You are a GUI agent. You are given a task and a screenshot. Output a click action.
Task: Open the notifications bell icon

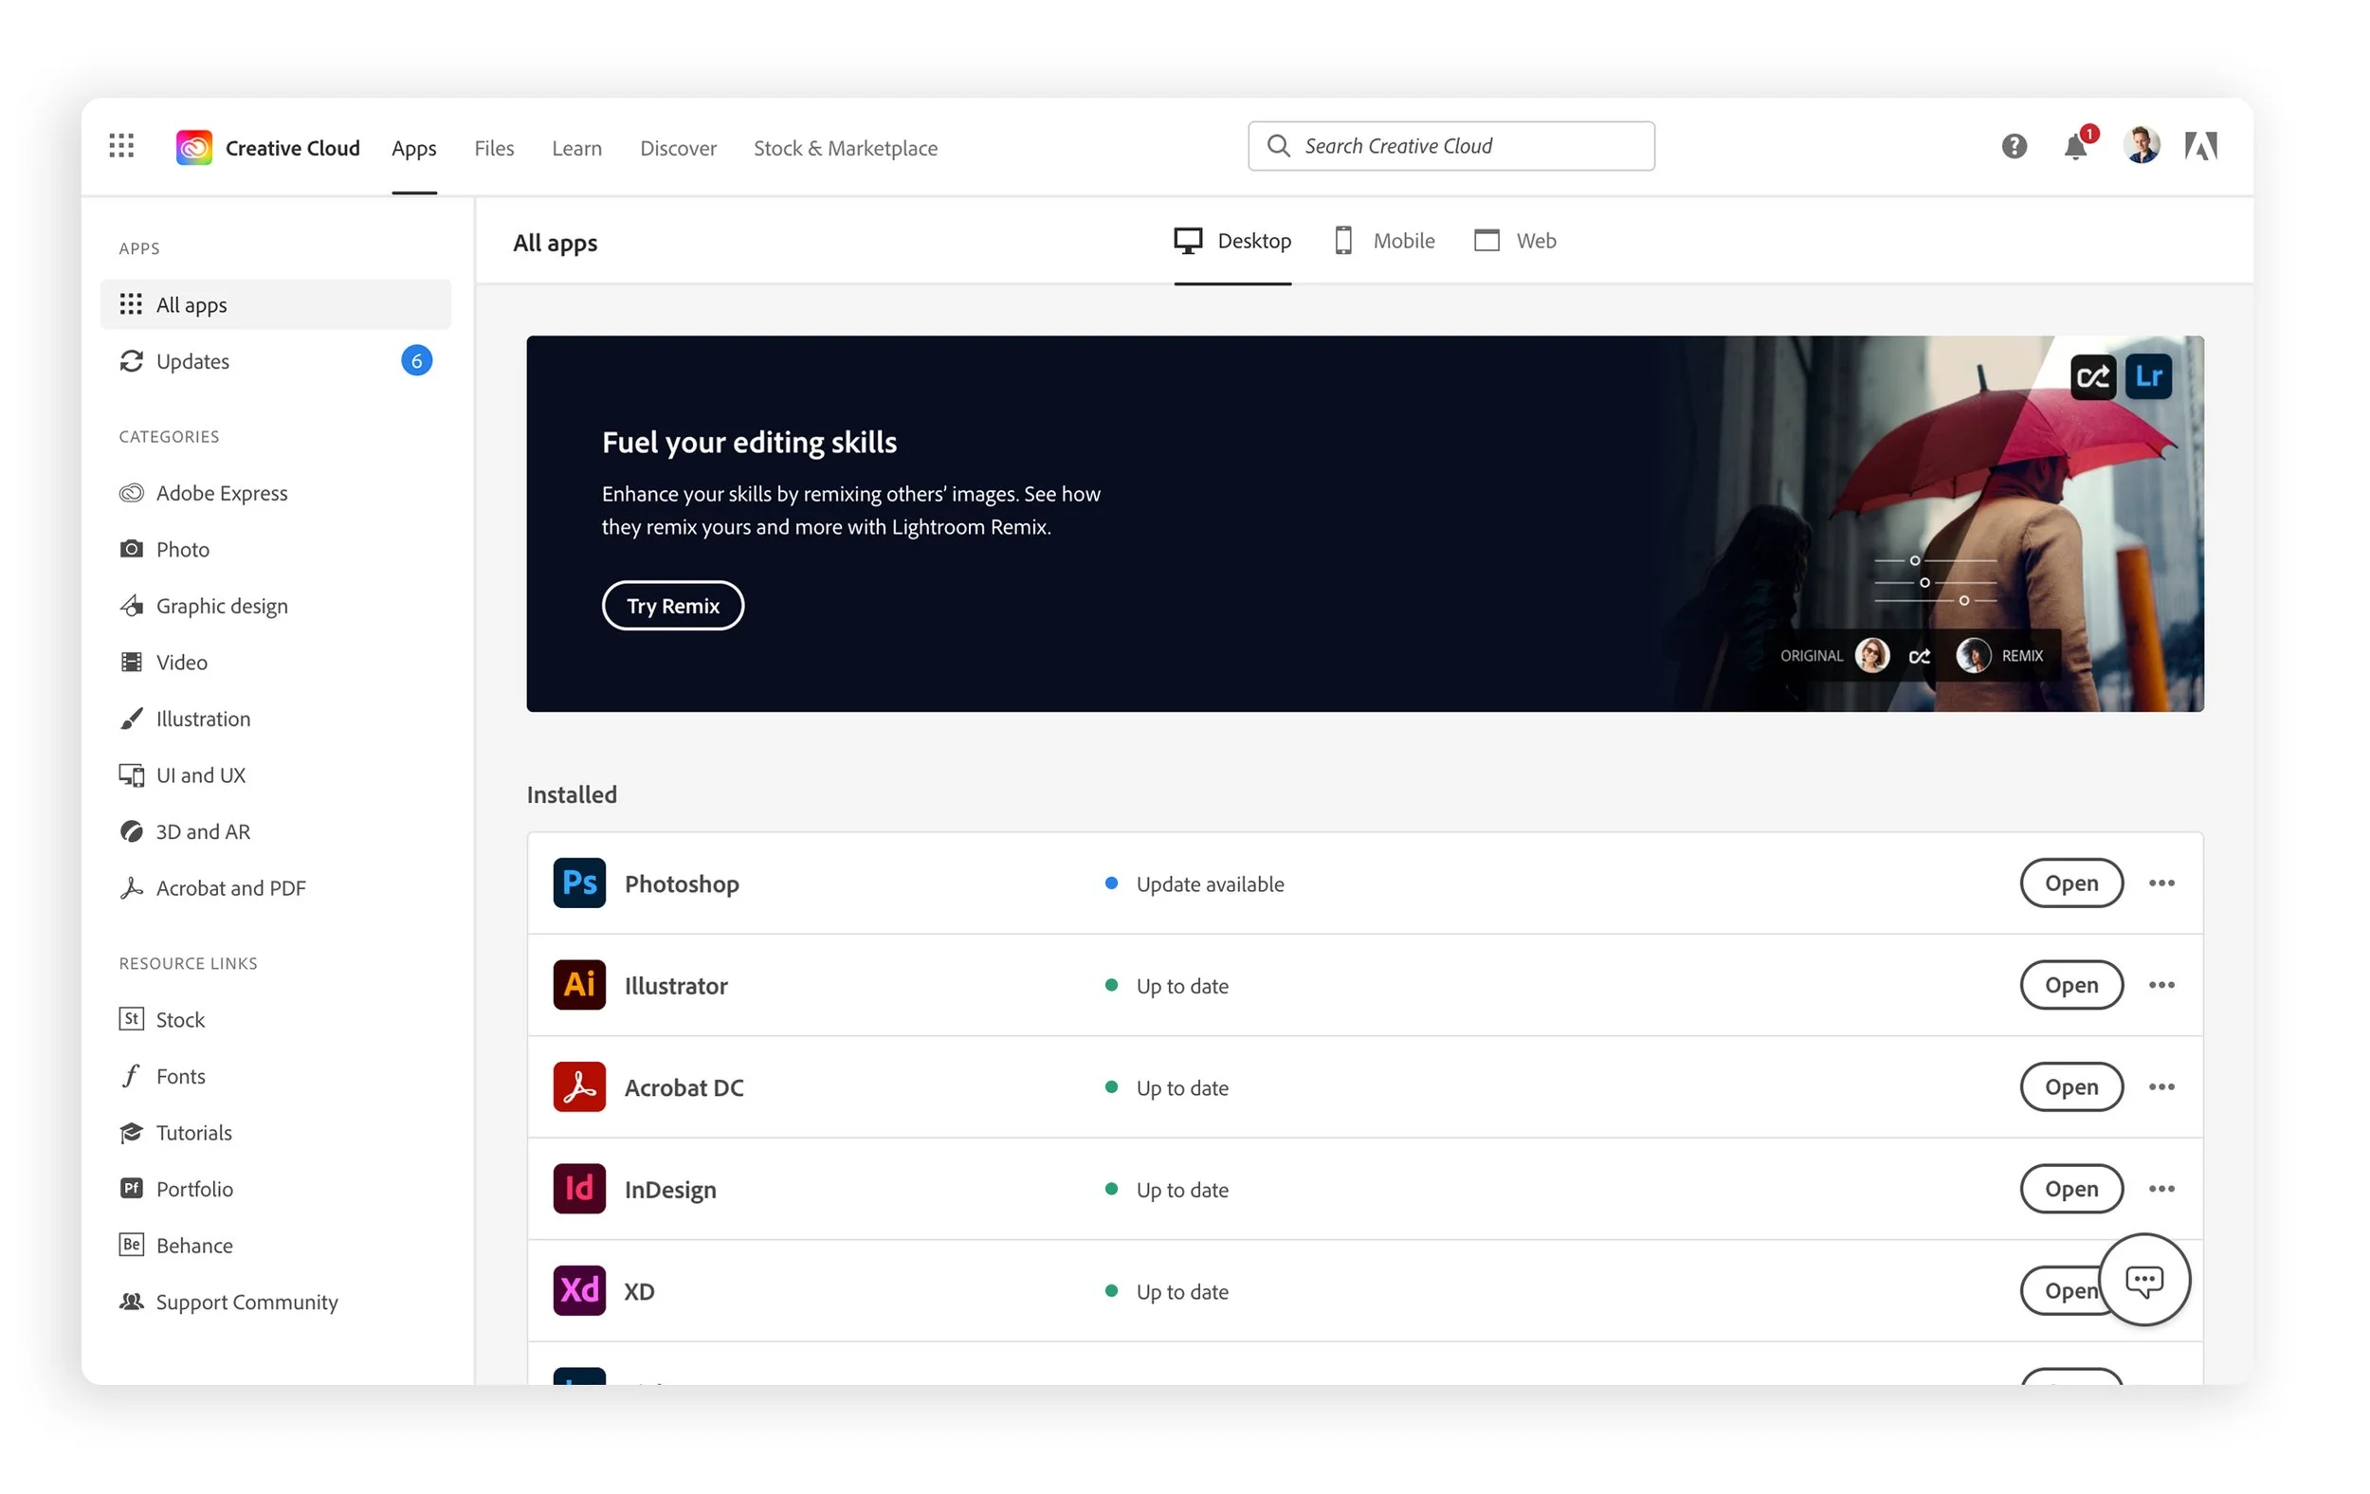[2075, 147]
